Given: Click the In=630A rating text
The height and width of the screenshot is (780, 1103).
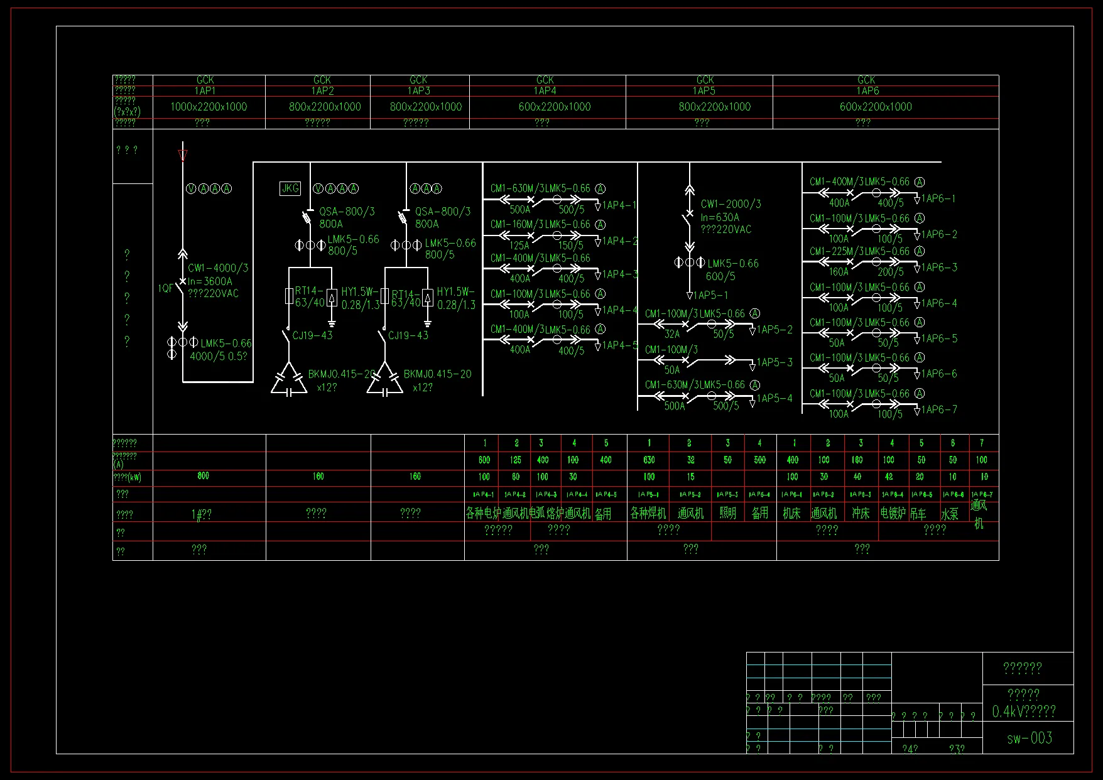Looking at the screenshot, I should coord(720,217).
